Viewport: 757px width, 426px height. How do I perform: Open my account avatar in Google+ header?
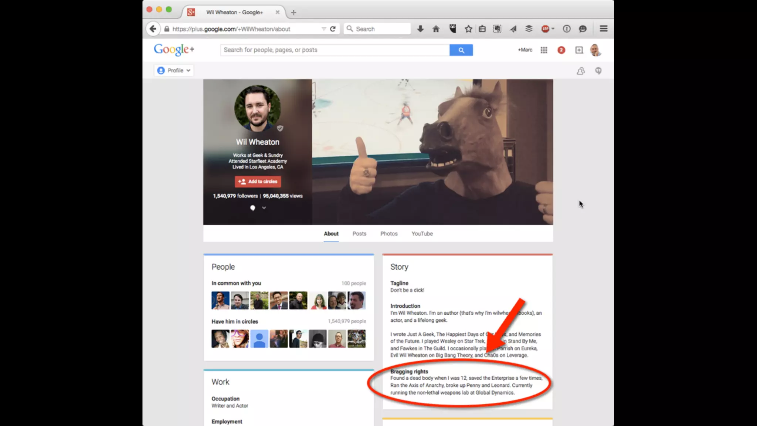click(595, 50)
